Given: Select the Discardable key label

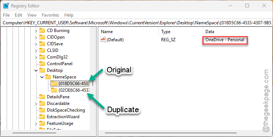Looking at the screenshot, I should point(58,103).
